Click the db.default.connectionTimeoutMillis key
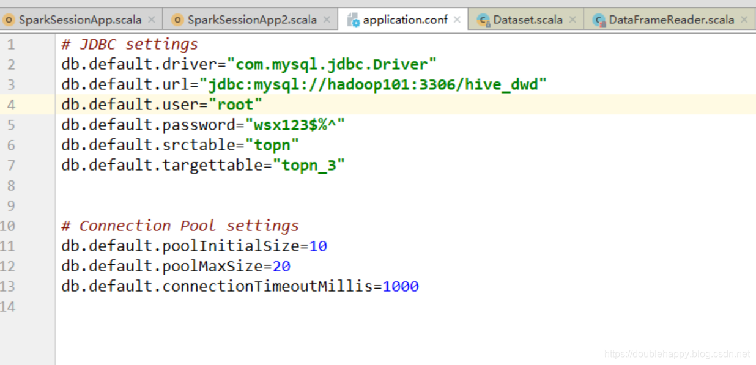The image size is (756, 365). (x=217, y=286)
